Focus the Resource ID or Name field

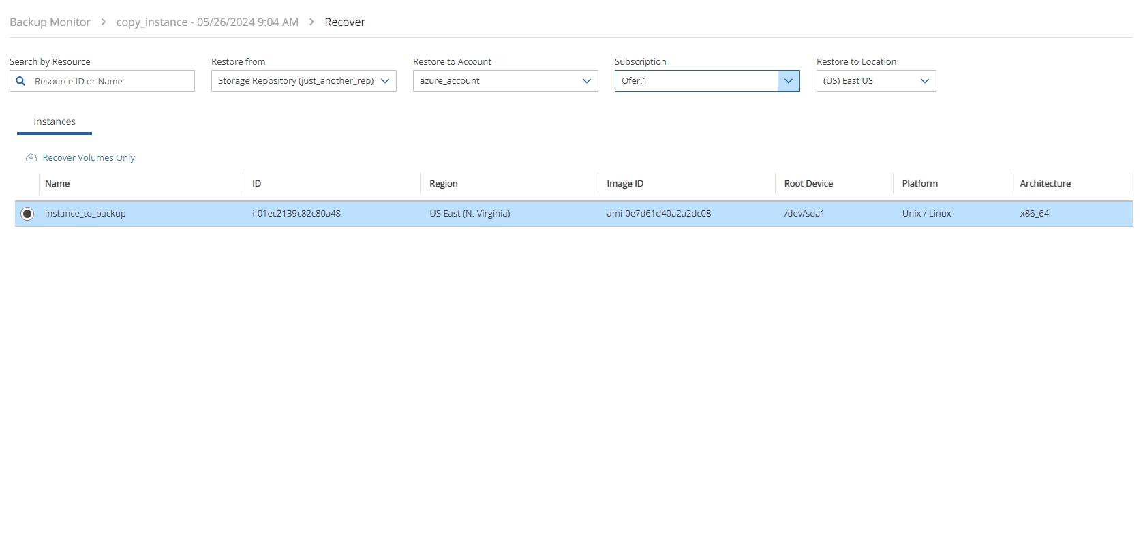tap(112, 82)
